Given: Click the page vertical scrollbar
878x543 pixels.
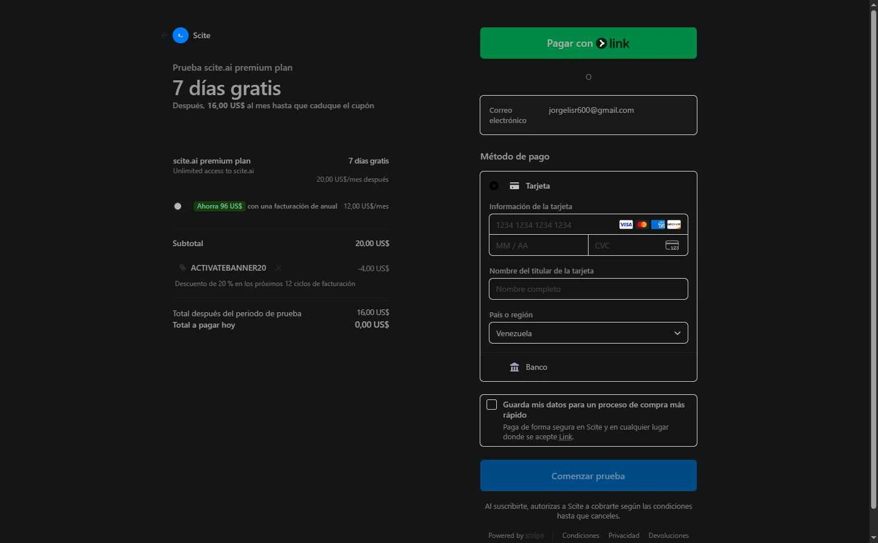Looking at the screenshot, I should click(873, 259).
